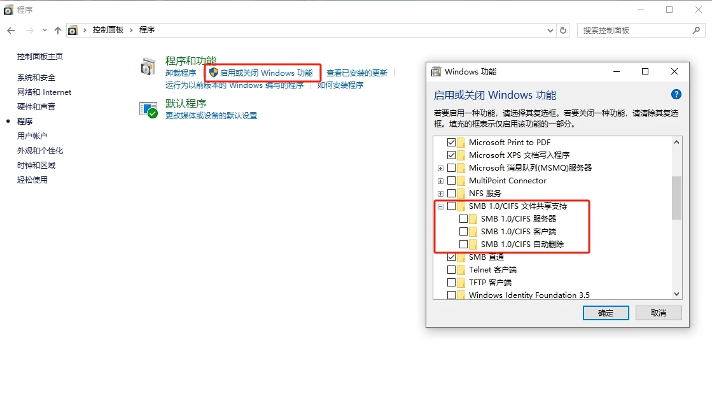Go to 用户帐户 category
Viewport: 712px width, 403px height.
coord(32,136)
